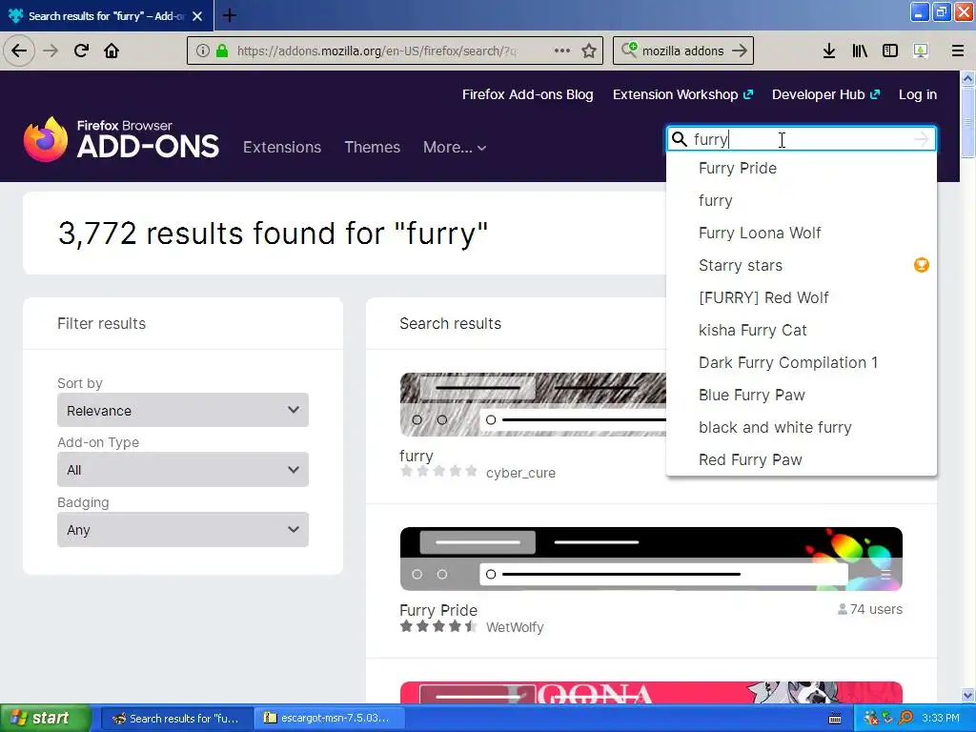The width and height of the screenshot is (976, 732).
Task: Choose Starry stars suggestion
Action: coord(801,265)
